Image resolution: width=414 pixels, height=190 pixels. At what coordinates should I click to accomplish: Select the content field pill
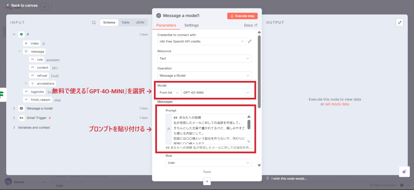[39, 68]
